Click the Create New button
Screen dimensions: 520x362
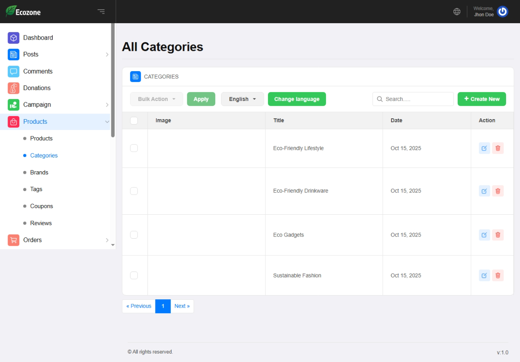click(482, 99)
